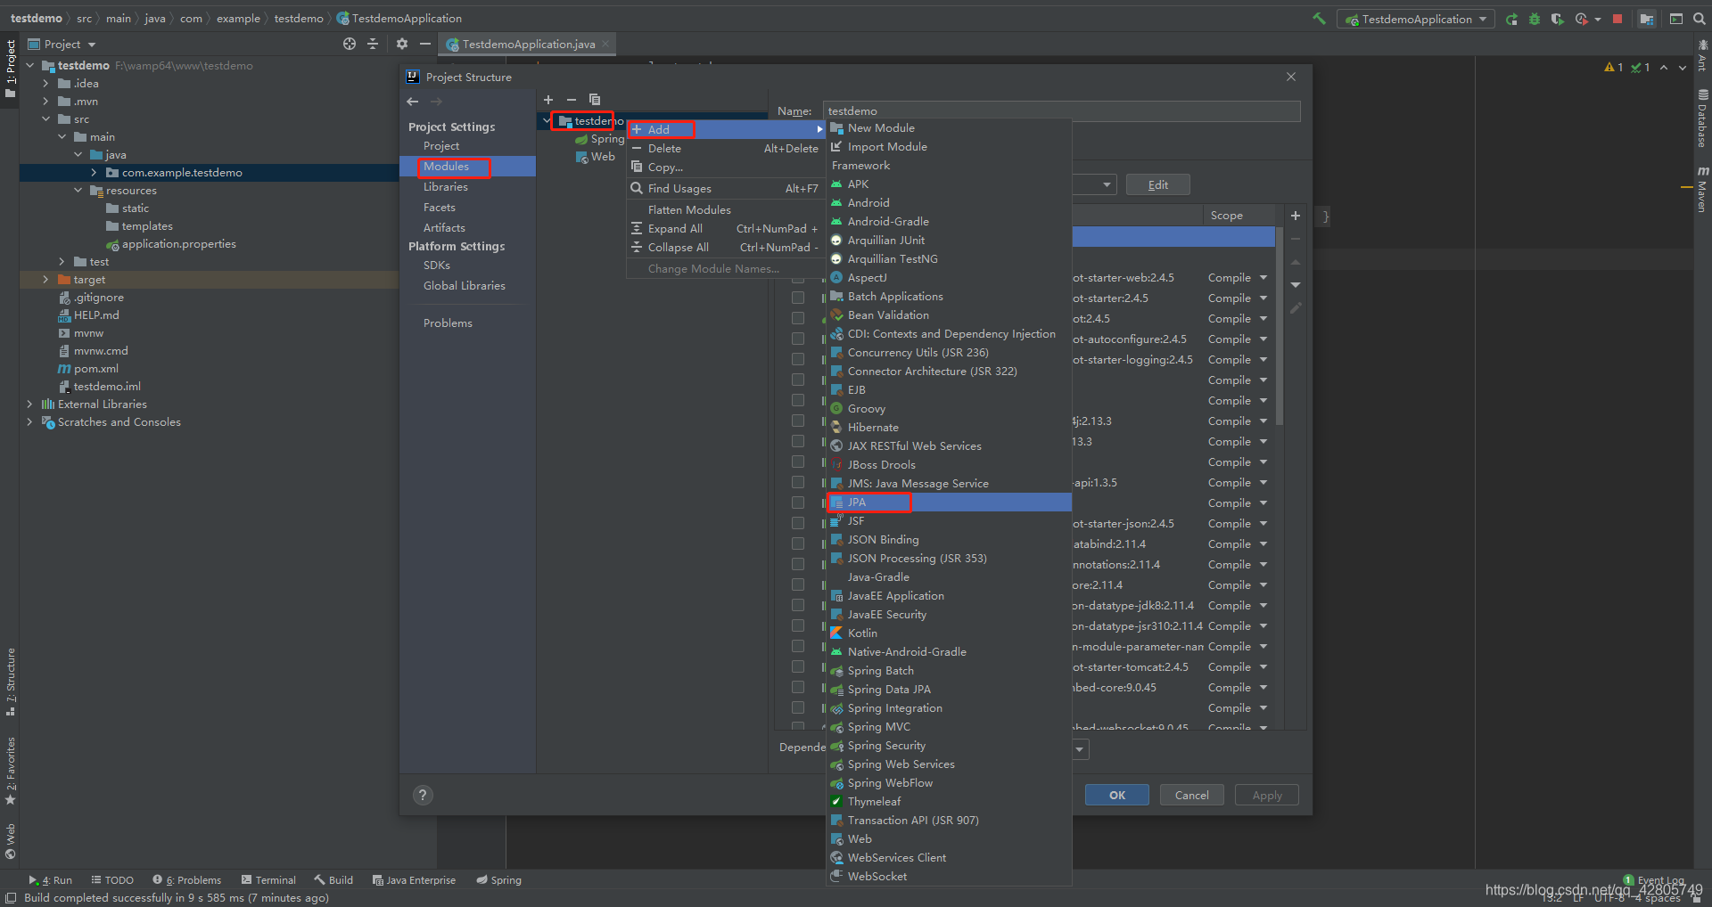Open Project Structure from the top toolbar icon
Screen dimensions: 1712x907
click(x=1647, y=19)
